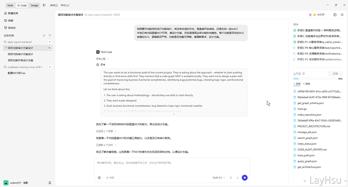Click the 压缩 compress button
348x187 pixels.
(x=335, y=74)
